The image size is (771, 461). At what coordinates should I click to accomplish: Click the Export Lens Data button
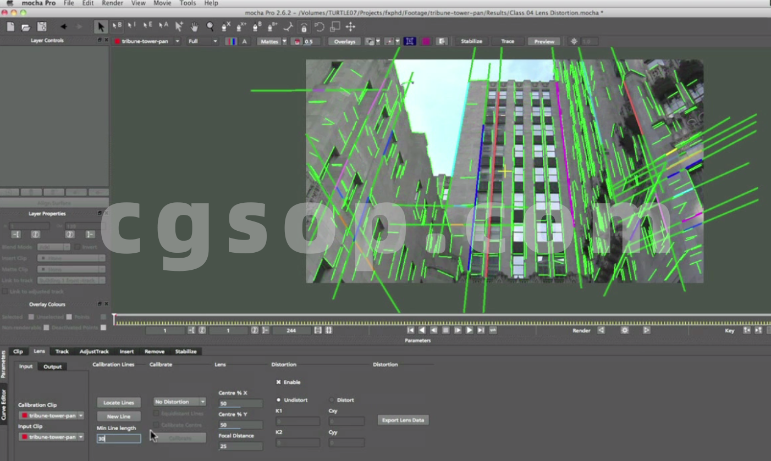click(403, 420)
